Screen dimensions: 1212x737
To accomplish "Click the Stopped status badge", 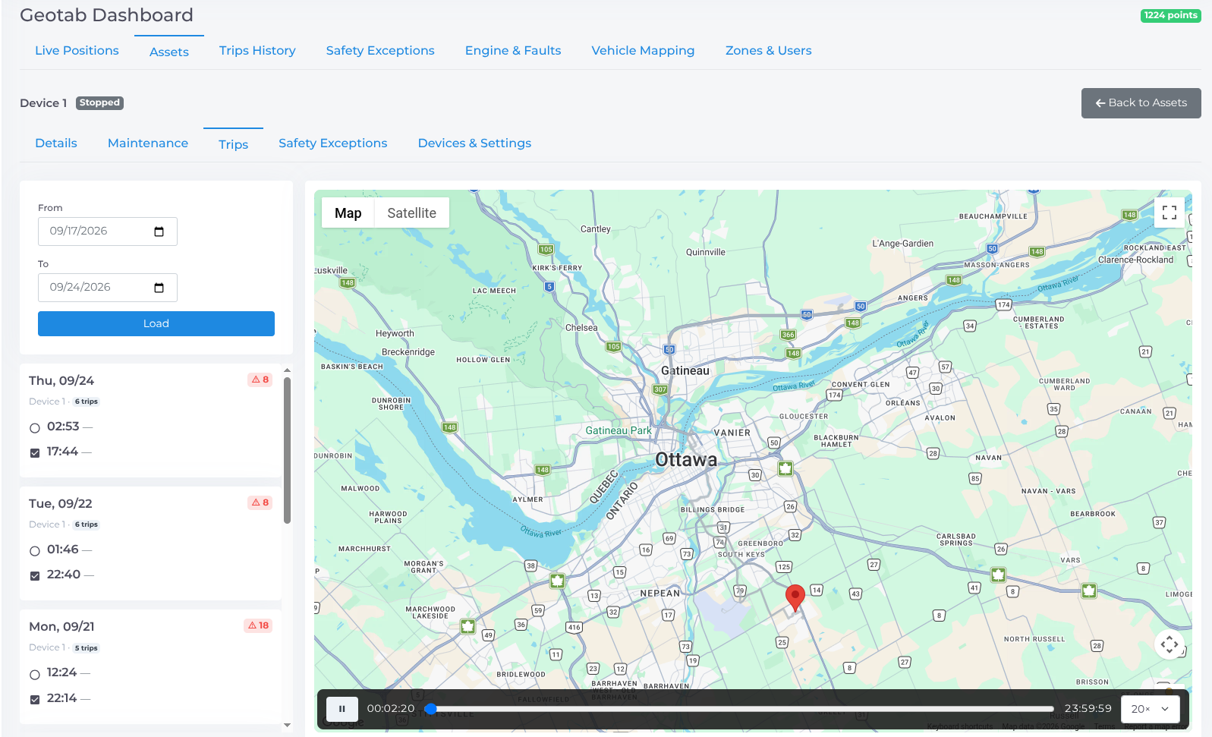I will [x=99, y=102].
